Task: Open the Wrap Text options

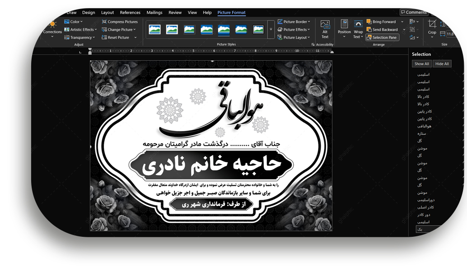Action: (x=358, y=29)
